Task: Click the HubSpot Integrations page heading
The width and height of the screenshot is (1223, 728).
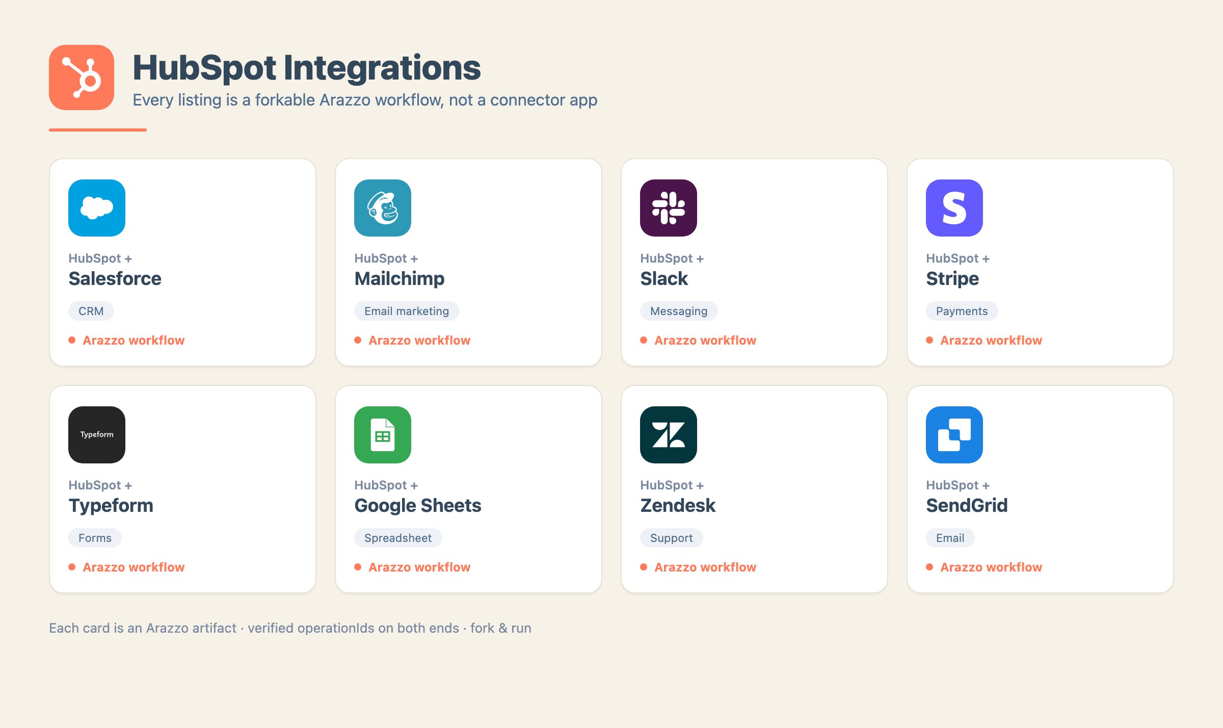Action: [307, 68]
